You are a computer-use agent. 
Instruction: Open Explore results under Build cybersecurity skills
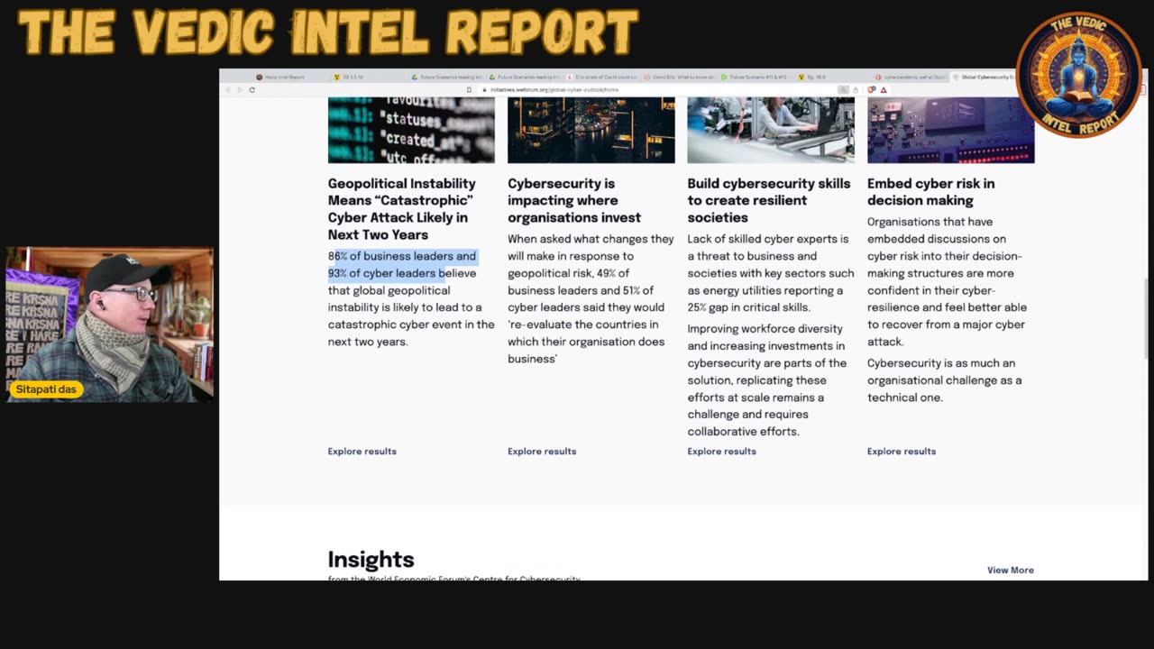pyautogui.click(x=721, y=451)
